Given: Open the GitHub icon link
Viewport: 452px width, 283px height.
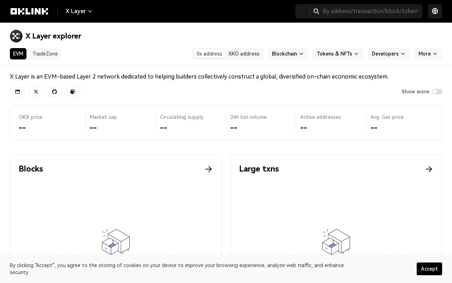Looking at the screenshot, I should [x=54, y=92].
